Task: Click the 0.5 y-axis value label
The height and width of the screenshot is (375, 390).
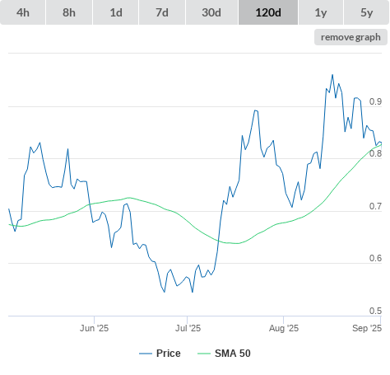Action: point(375,311)
